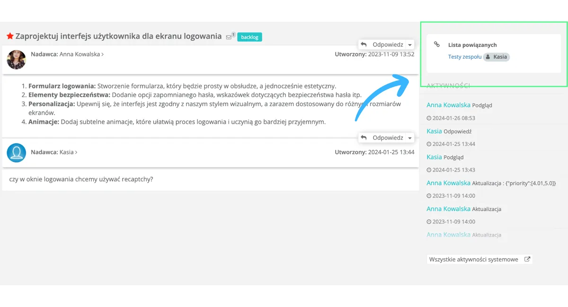Expand reply dropdown arrow on Anna Kowalska's message
This screenshot has width=568, height=307.
tap(410, 45)
